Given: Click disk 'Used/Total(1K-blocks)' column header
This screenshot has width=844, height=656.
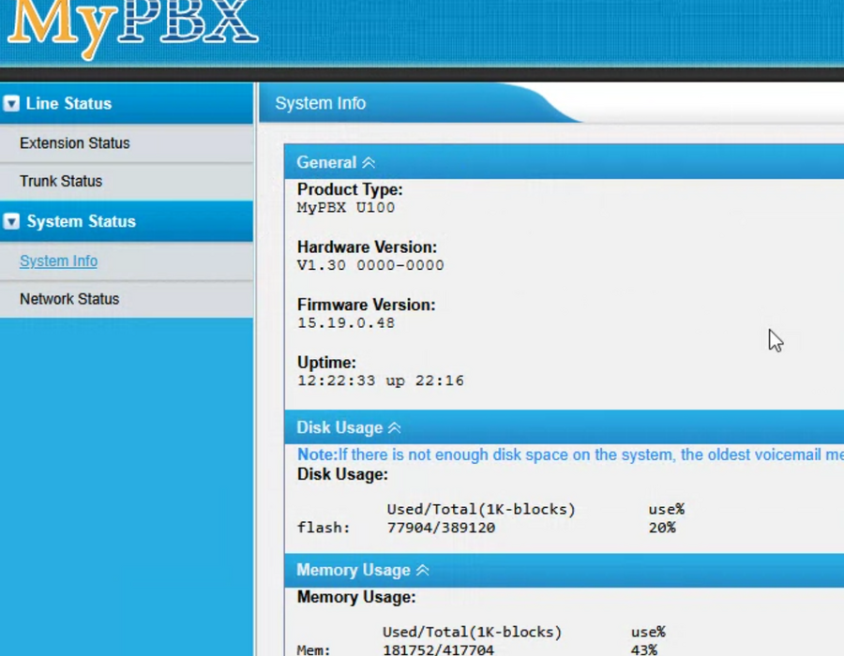Looking at the screenshot, I should point(481,509).
